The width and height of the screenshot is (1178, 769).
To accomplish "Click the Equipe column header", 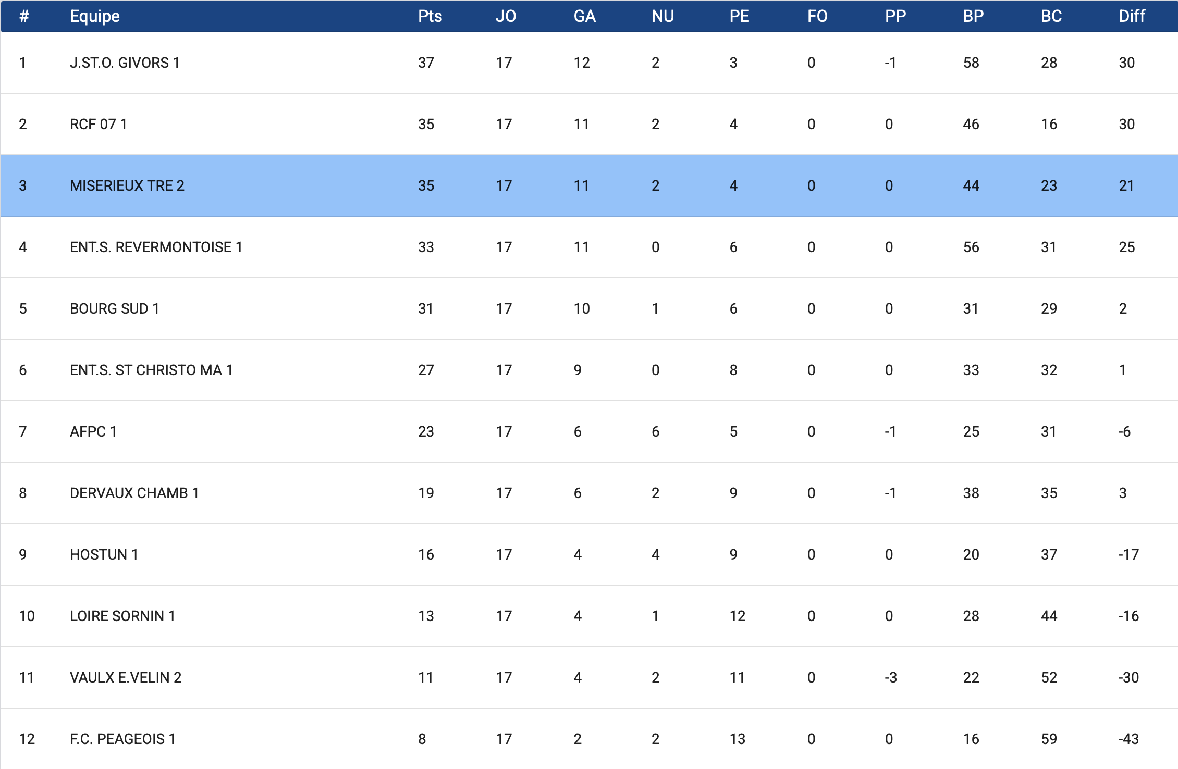I will [x=95, y=16].
